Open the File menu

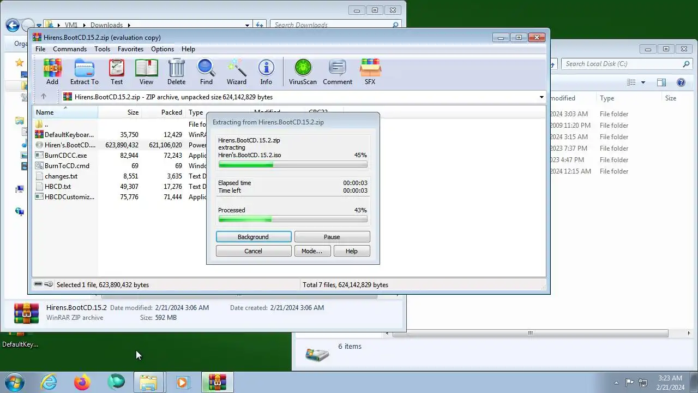click(x=40, y=49)
